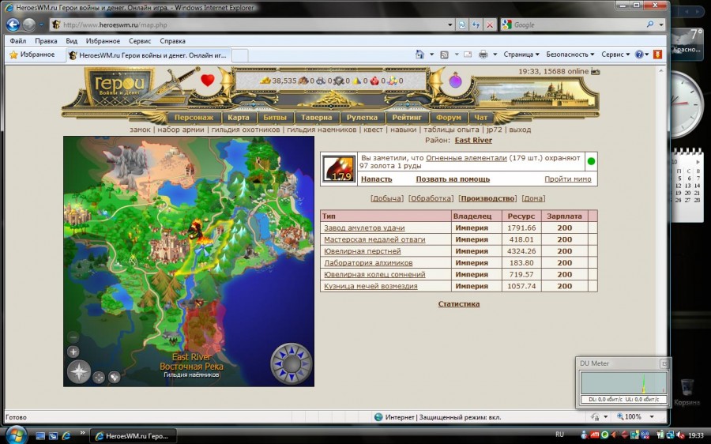This screenshot has width=711, height=444.
Task: Click the Персонаж game menu button
Action: tap(194, 118)
